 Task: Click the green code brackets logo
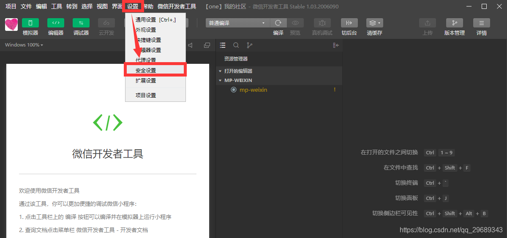pyautogui.click(x=108, y=123)
